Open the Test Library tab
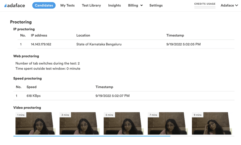 tap(91, 5)
